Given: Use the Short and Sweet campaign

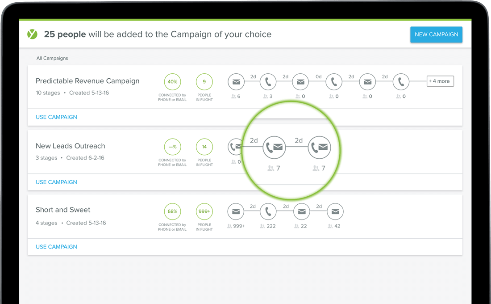Looking at the screenshot, I should tap(56, 247).
